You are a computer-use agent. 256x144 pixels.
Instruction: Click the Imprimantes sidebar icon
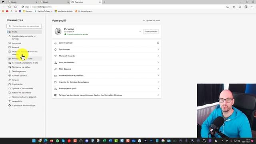click(x=10, y=84)
